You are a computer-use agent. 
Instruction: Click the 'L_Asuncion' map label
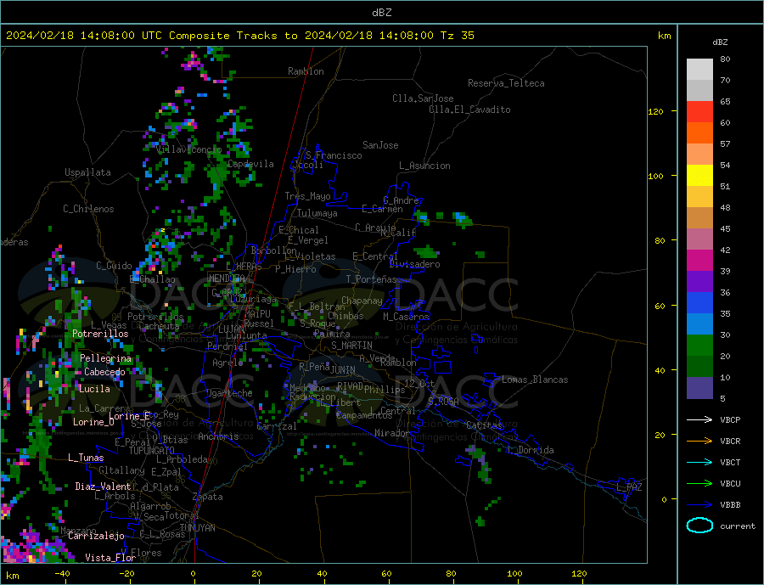(424, 166)
